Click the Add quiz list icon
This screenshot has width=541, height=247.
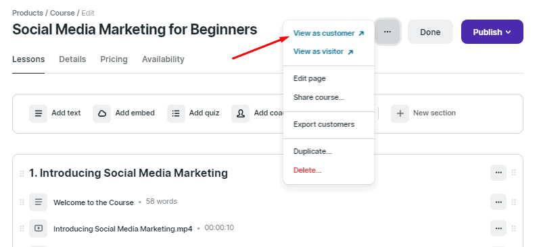[x=176, y=113]
